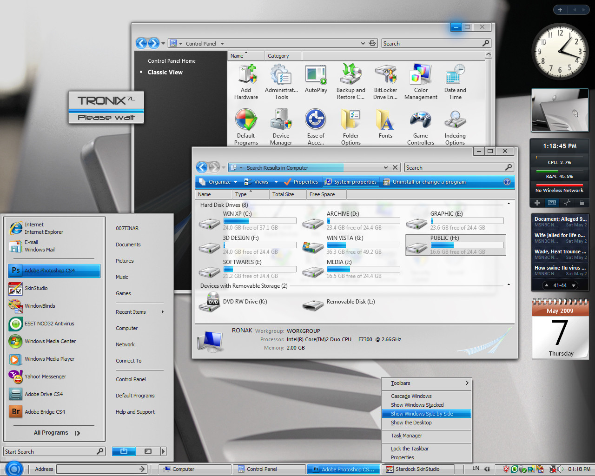The width and height of the screenshot is (595, 476).
Task: Click the Start menu power button
Action: pyautogui.click(x=124, y=451)
